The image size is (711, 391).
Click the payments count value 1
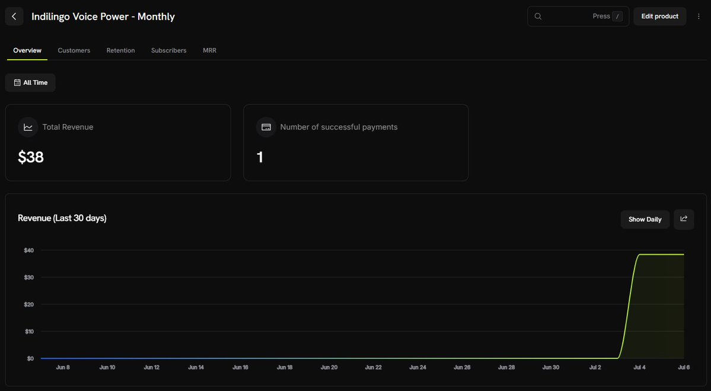[x=260, y=157]
